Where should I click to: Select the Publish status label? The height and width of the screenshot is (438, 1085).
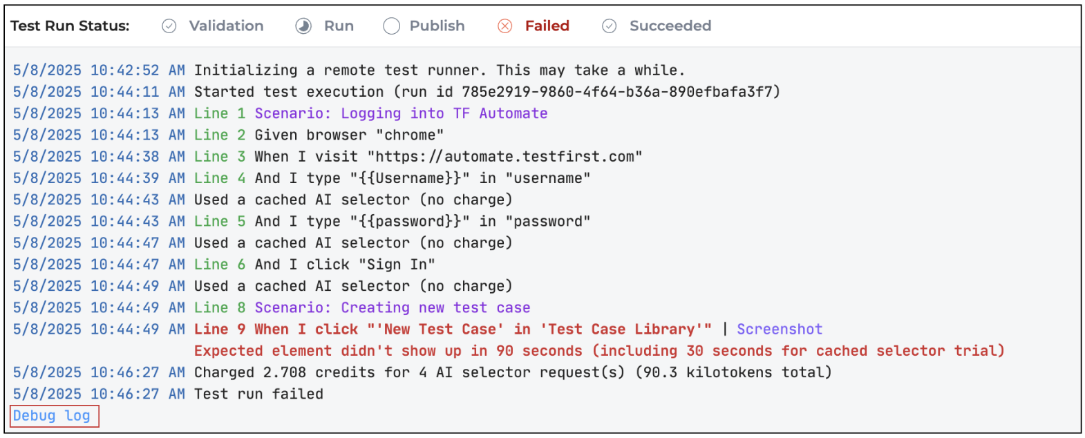point(437,26)
